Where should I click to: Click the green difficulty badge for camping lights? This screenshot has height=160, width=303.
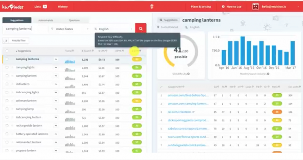(137, 68)
